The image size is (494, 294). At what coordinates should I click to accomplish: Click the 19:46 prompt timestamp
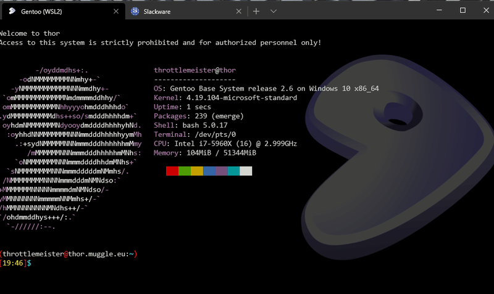(13, 263)
